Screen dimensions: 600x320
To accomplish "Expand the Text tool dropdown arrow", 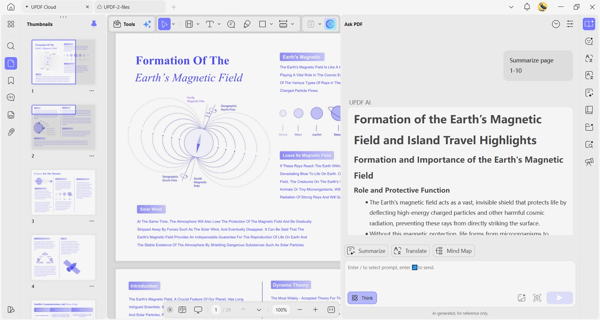I will click(x=219, y=24).
